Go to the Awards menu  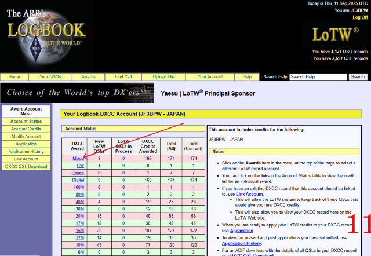[x=88, y=76]
